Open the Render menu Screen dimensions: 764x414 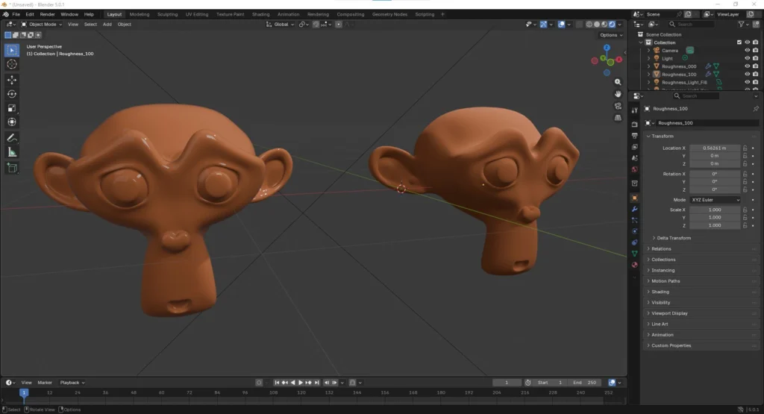[x=47, y=14]
